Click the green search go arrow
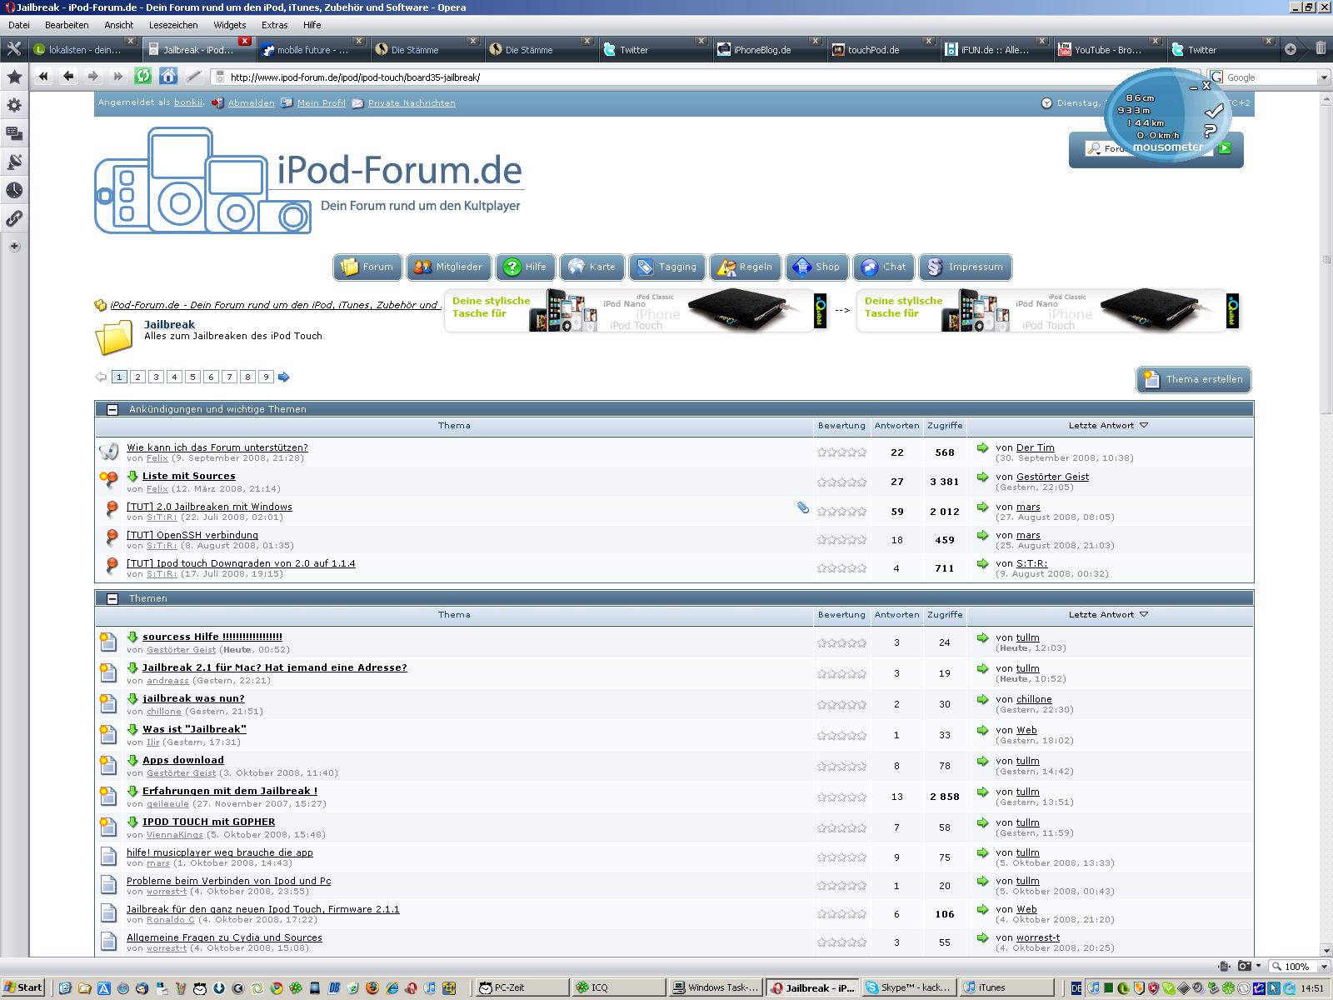Screen dimensions: 1333x1000 click(x=1225, y=148)
